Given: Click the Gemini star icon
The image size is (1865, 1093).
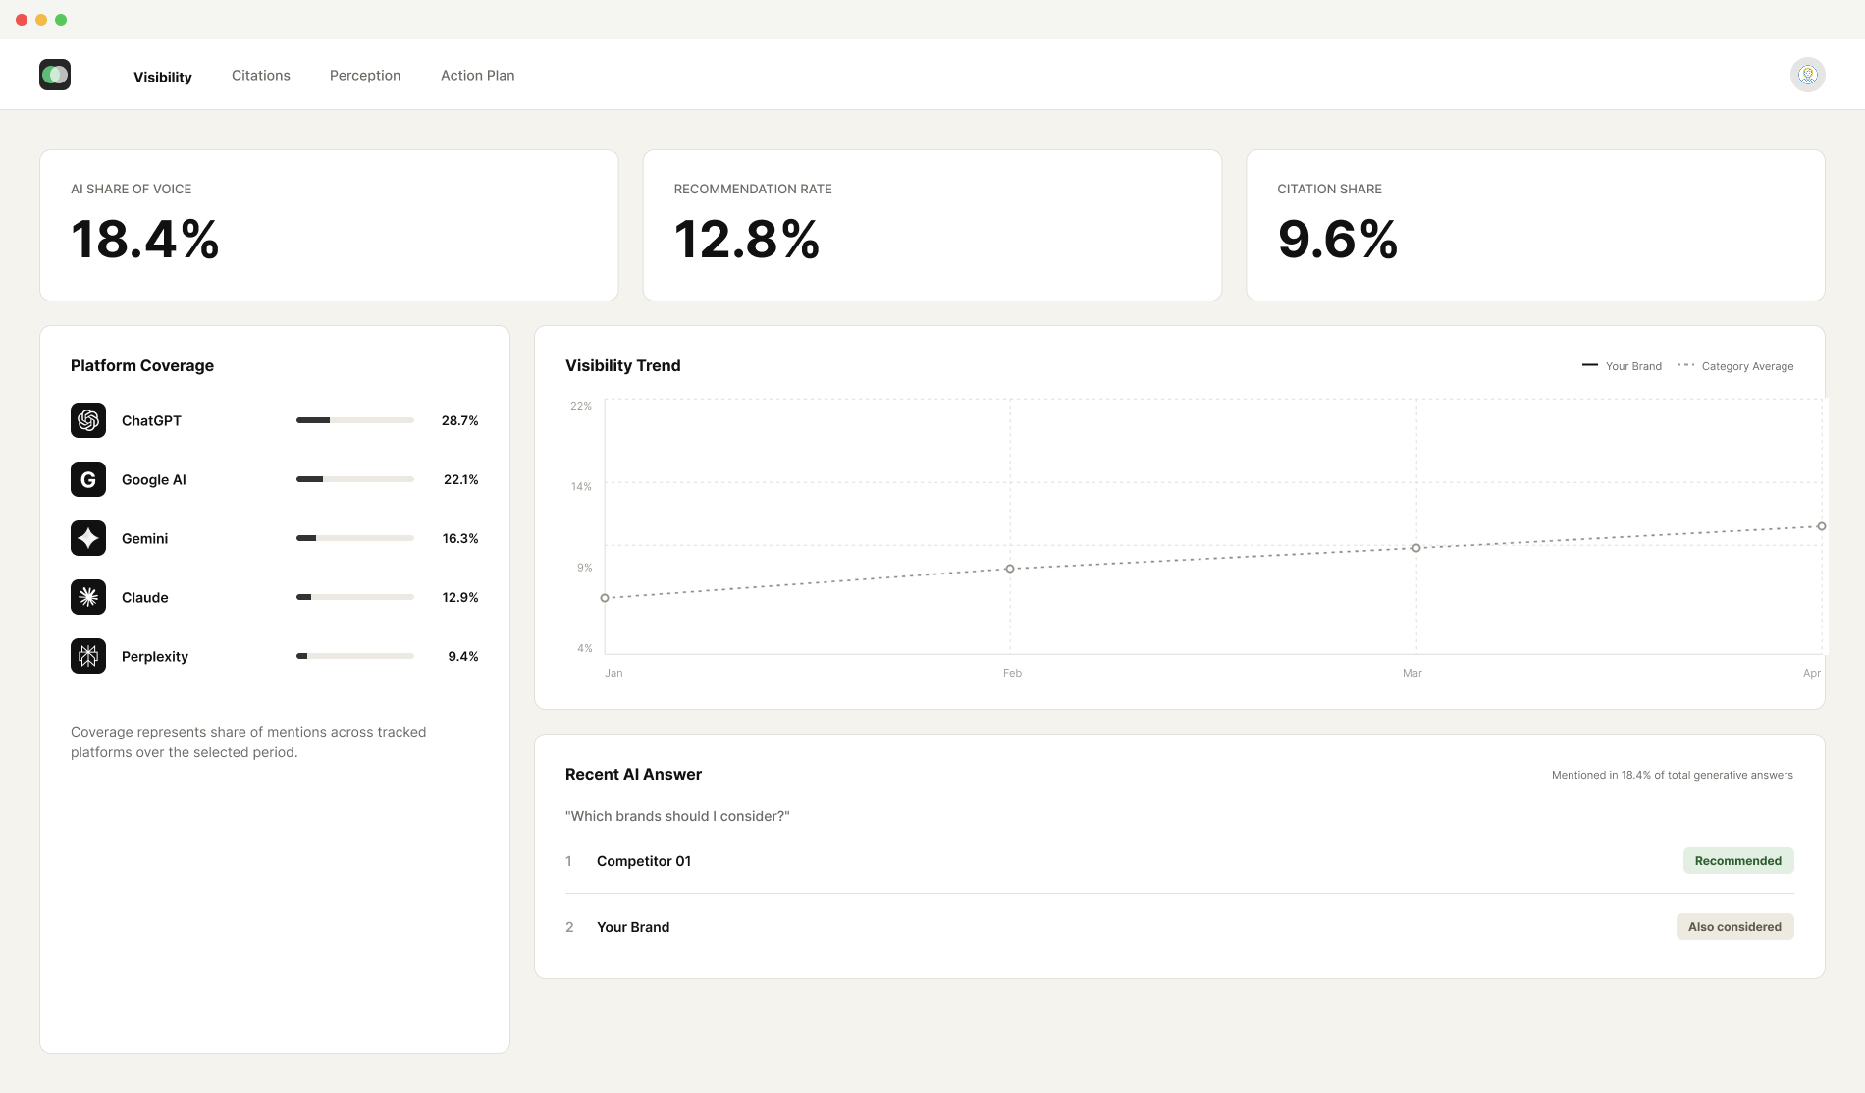Looking at the screenshot, I should click(88, 538).
